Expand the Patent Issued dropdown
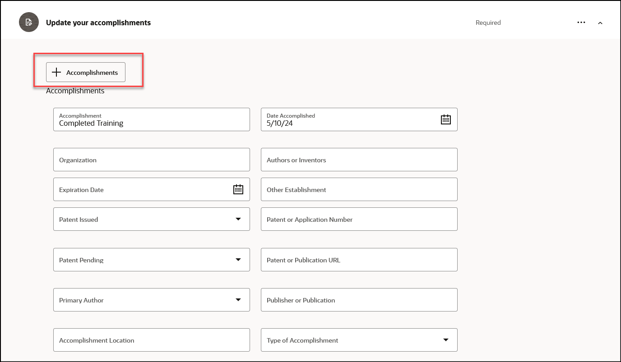Viewport: 621px width, 362px height. pyautogui.click(x=238, y=219)
